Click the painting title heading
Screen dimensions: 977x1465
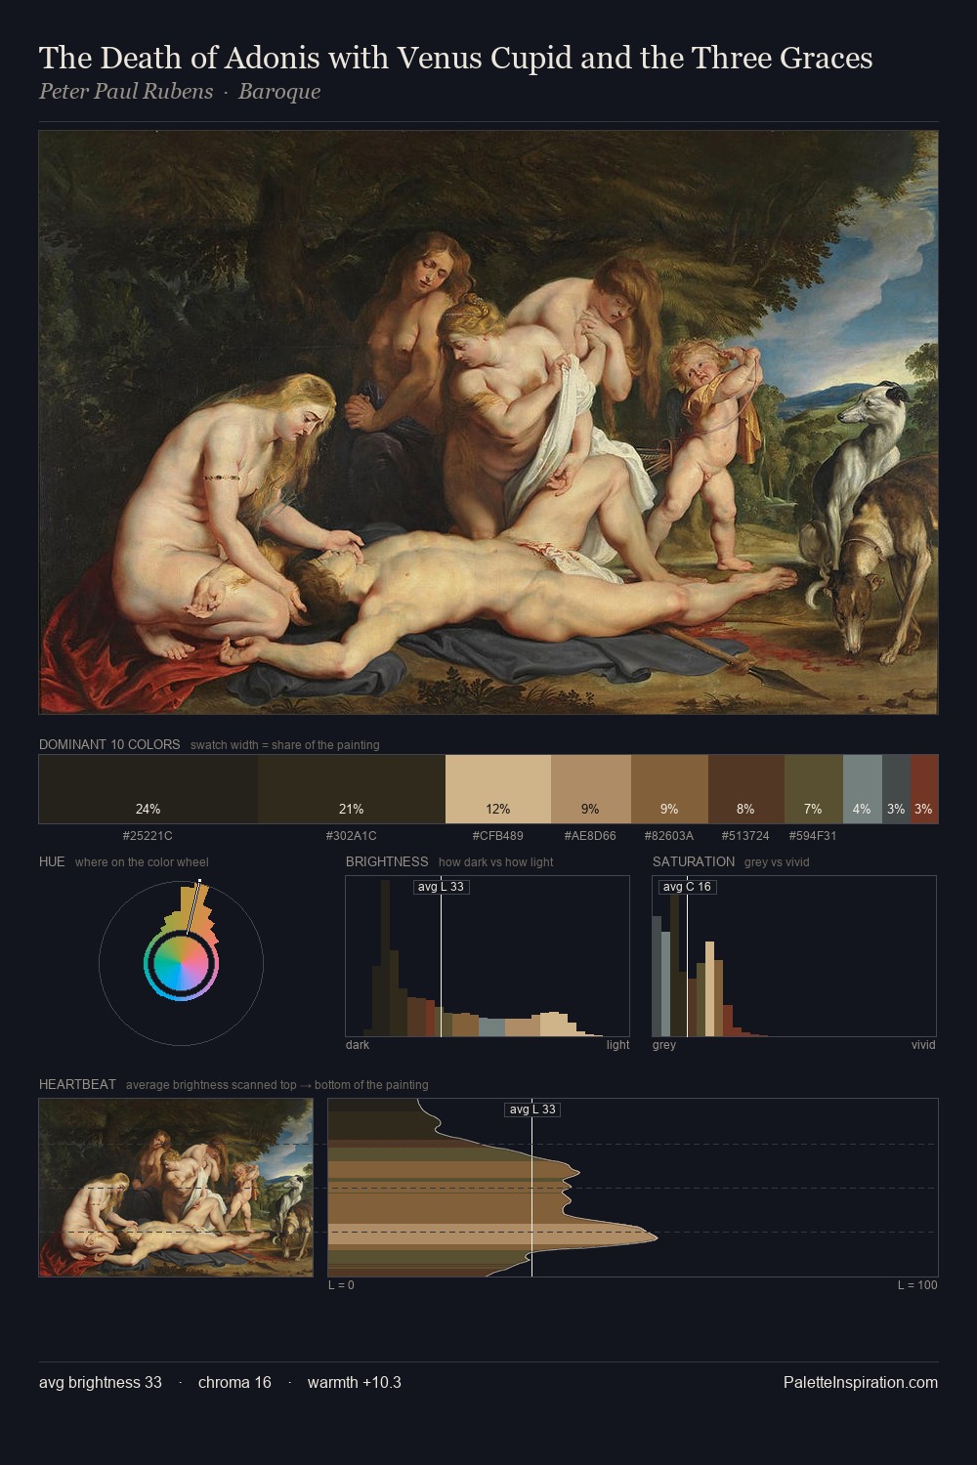(x=455, y=58)
